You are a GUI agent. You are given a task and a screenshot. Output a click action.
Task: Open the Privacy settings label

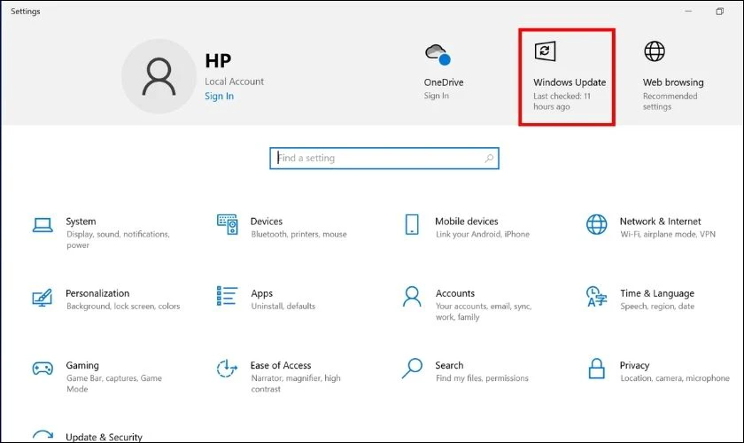pos(634,365)
